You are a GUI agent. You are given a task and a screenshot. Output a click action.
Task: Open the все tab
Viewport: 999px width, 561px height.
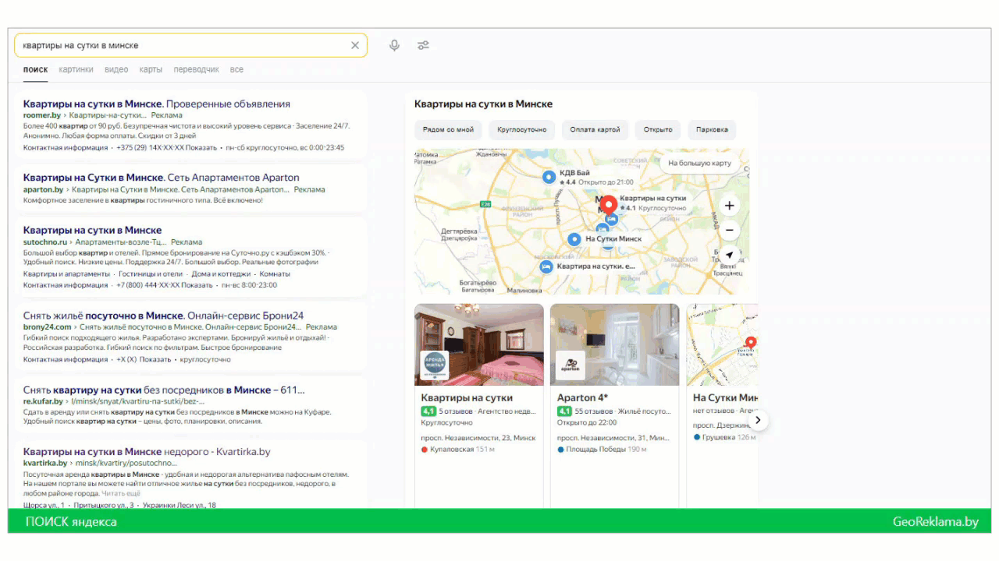(236, 69)
